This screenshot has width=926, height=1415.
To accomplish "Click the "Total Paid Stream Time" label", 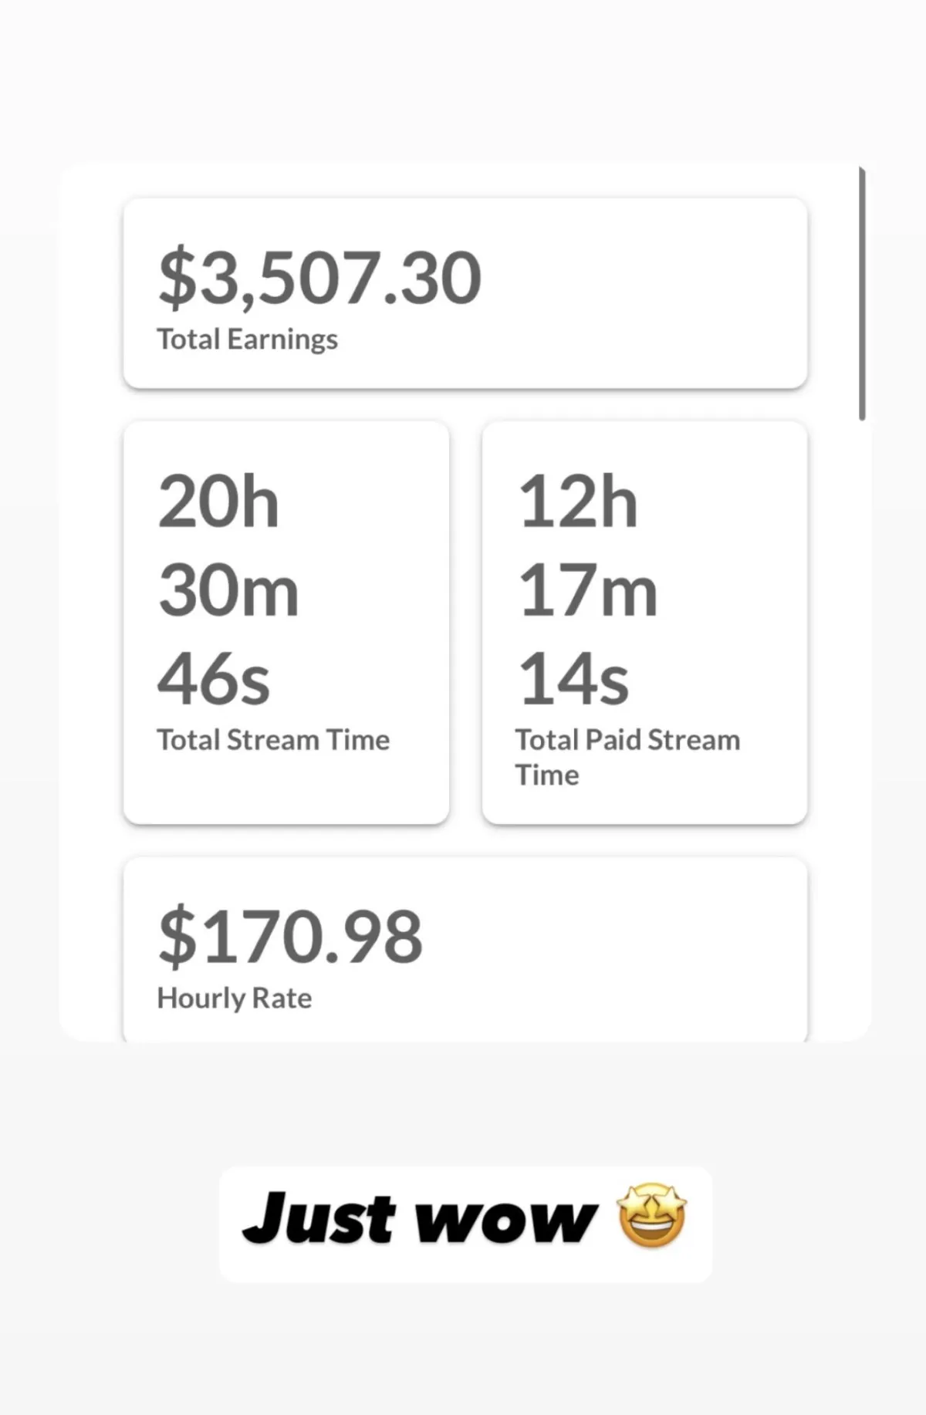I will pyautogui.click(x=627, y=756).
